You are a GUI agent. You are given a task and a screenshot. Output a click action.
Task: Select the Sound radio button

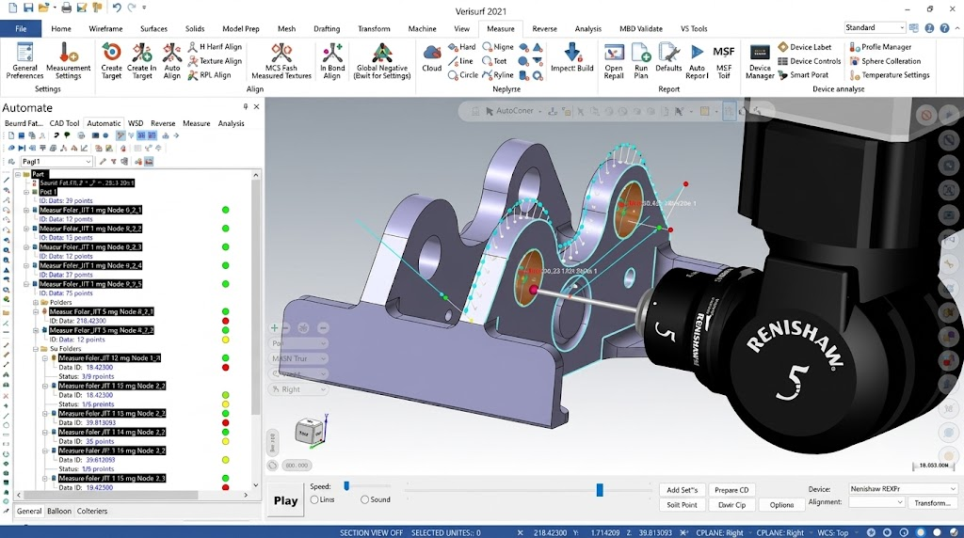(x=375, y=499)
